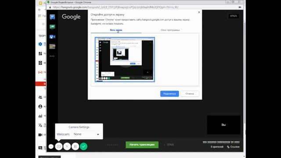The height and width of the screenshot is (158, 281).
Task: Click the community people icon in background sidebar
Action: pos(40,97)
